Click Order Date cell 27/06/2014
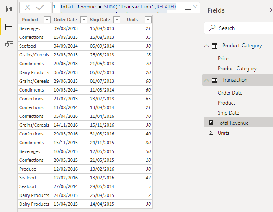This screenshot has width=273, height=212. pyautogui.click(x=70, y=186)
